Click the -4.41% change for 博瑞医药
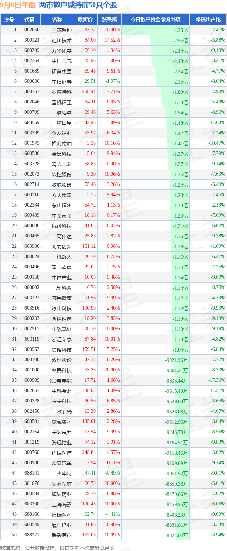This screenshot has height=551, width=227. [x=113, y=514]
